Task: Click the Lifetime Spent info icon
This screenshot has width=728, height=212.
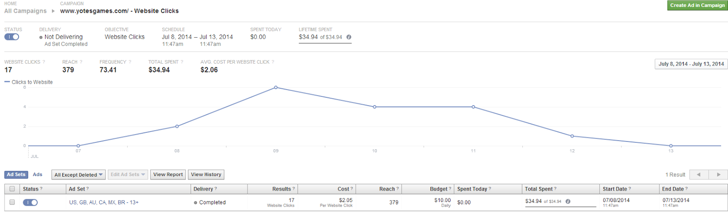Action: (x=349, y=37)
